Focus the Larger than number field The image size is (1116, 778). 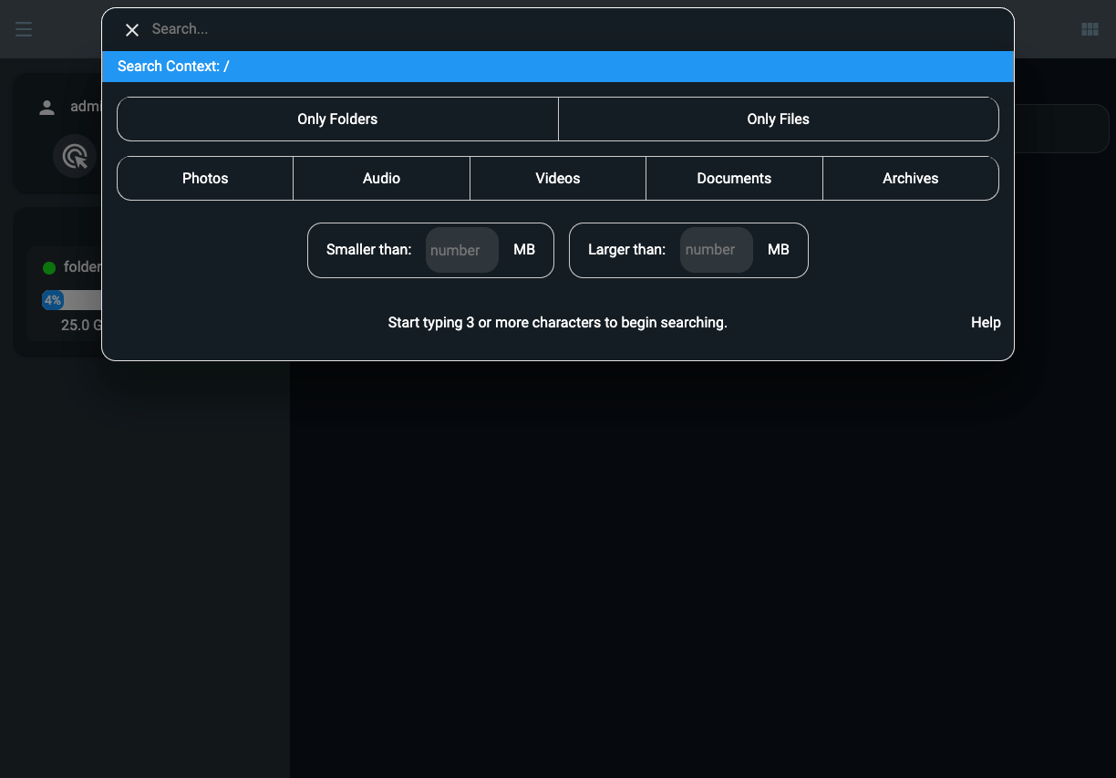pyautogui.click(x=717, y=250)
